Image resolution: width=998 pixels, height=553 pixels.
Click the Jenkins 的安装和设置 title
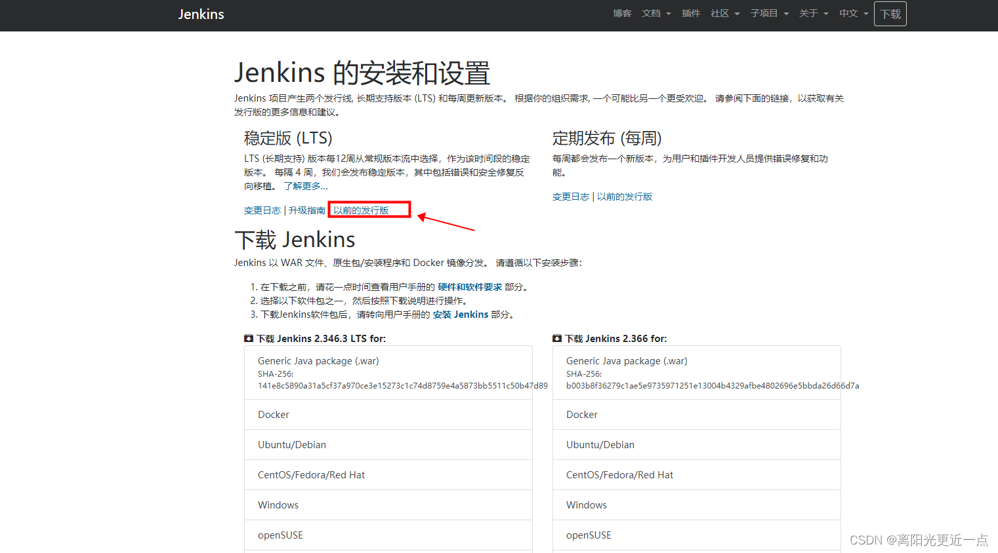(362, 73)
